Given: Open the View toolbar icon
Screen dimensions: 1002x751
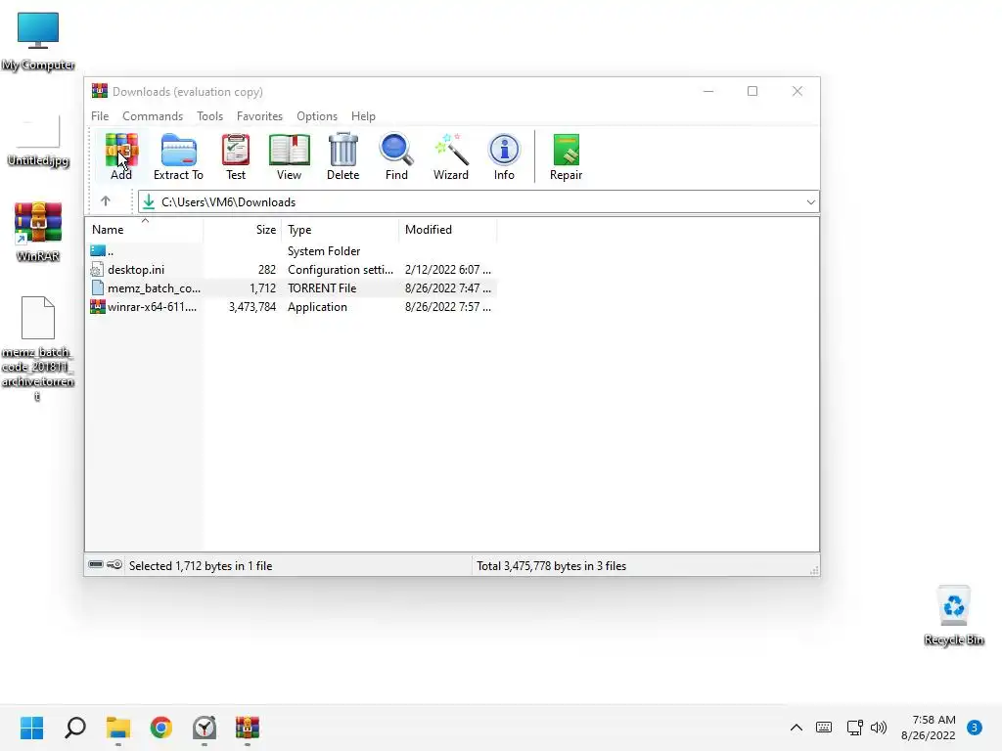Looking at the screenshot, I should tap(289, 156).
